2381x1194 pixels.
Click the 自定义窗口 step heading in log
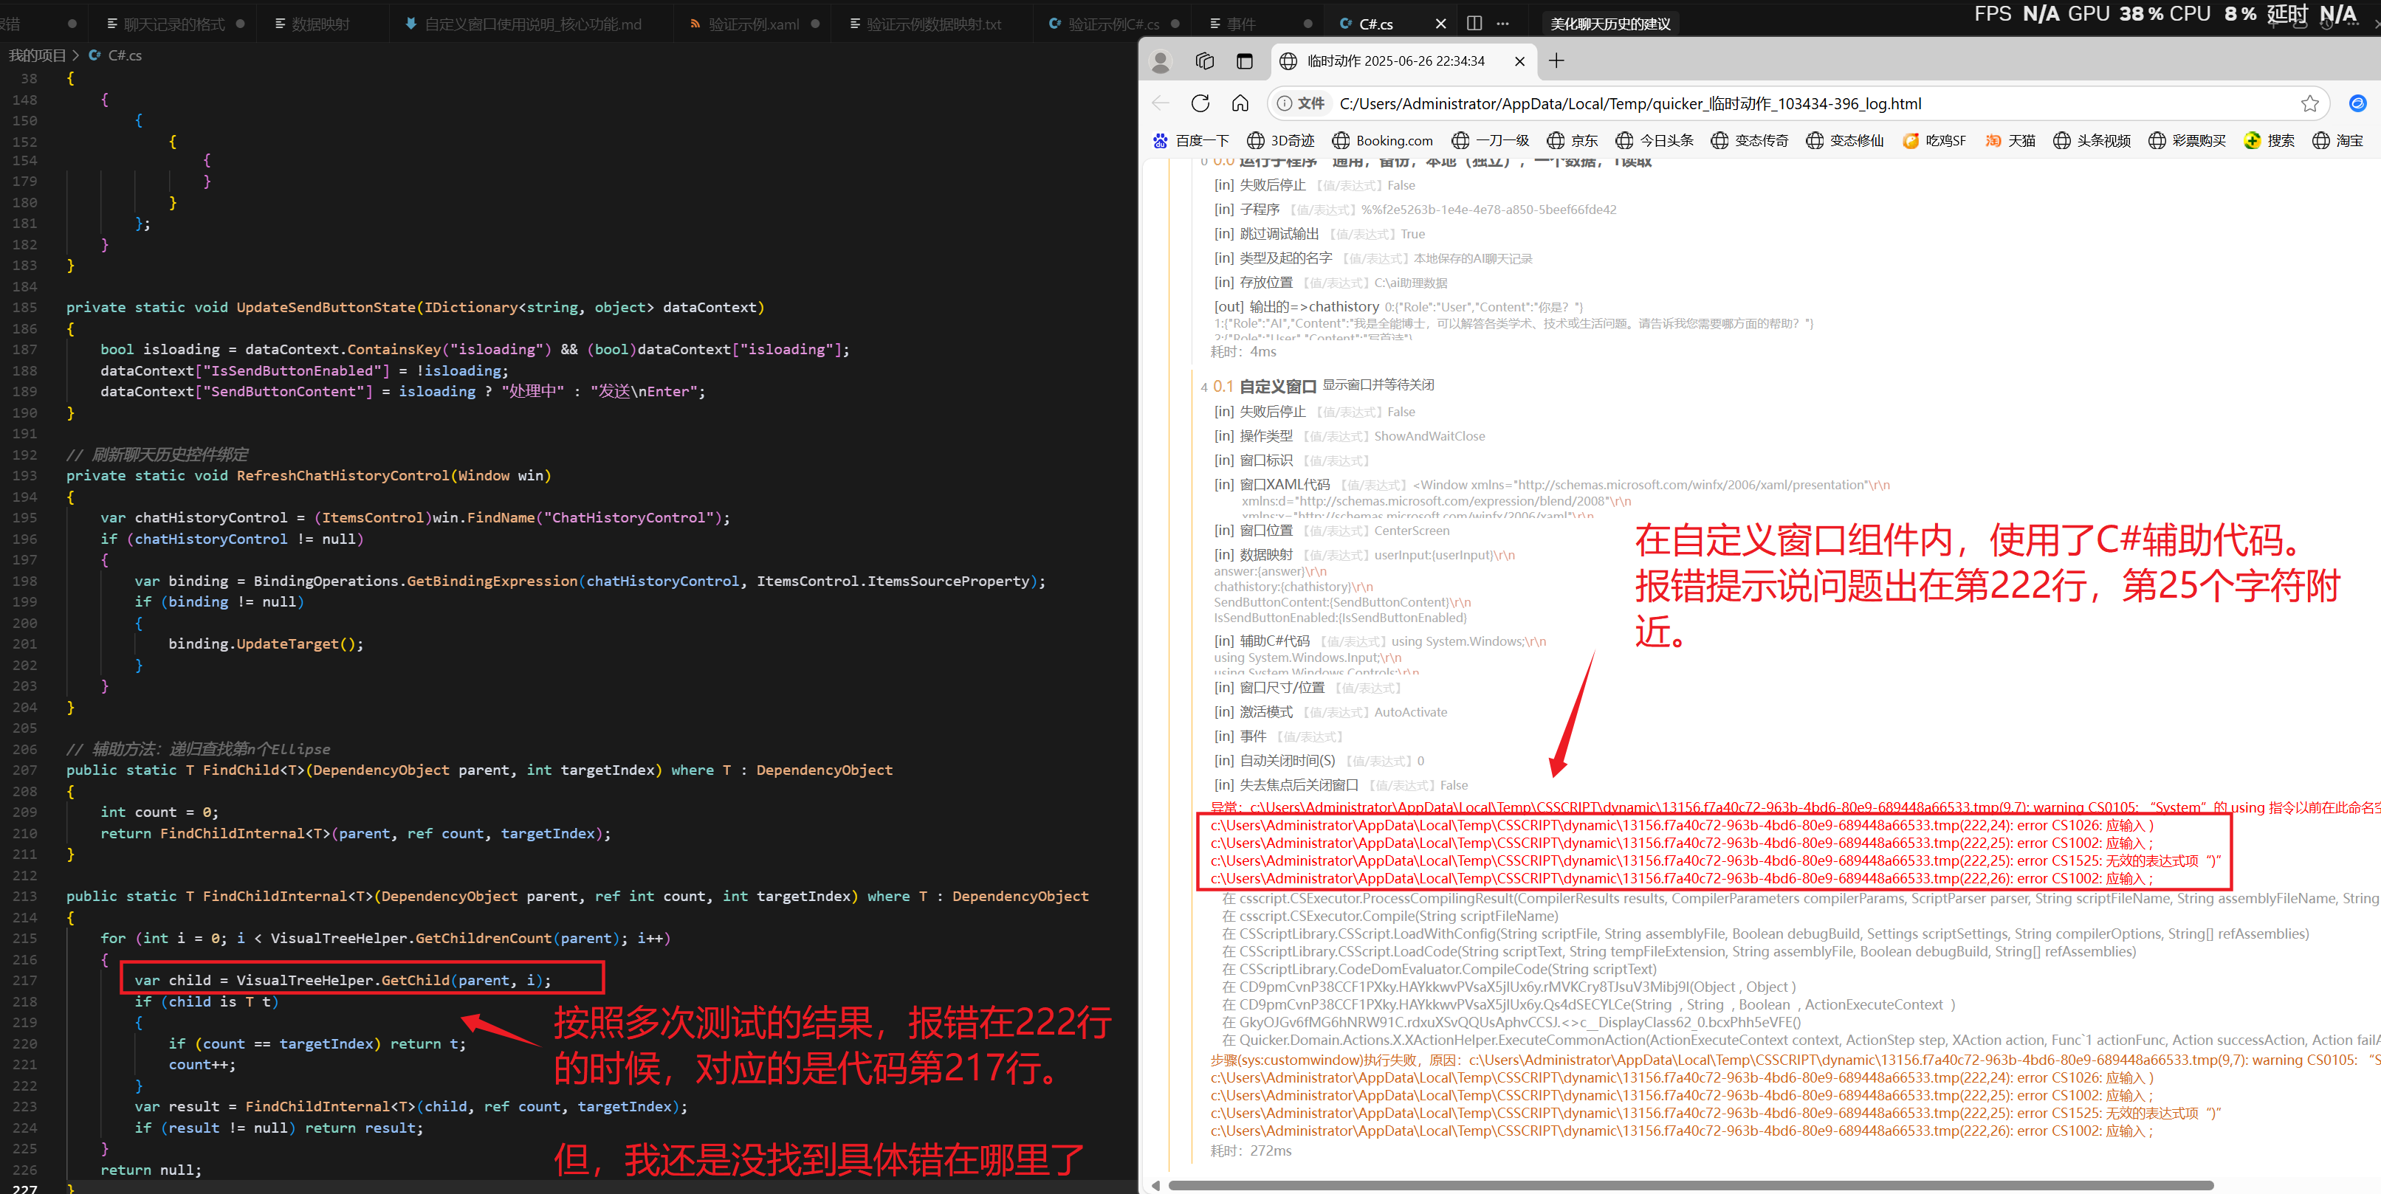click(x=1277, y=386)
